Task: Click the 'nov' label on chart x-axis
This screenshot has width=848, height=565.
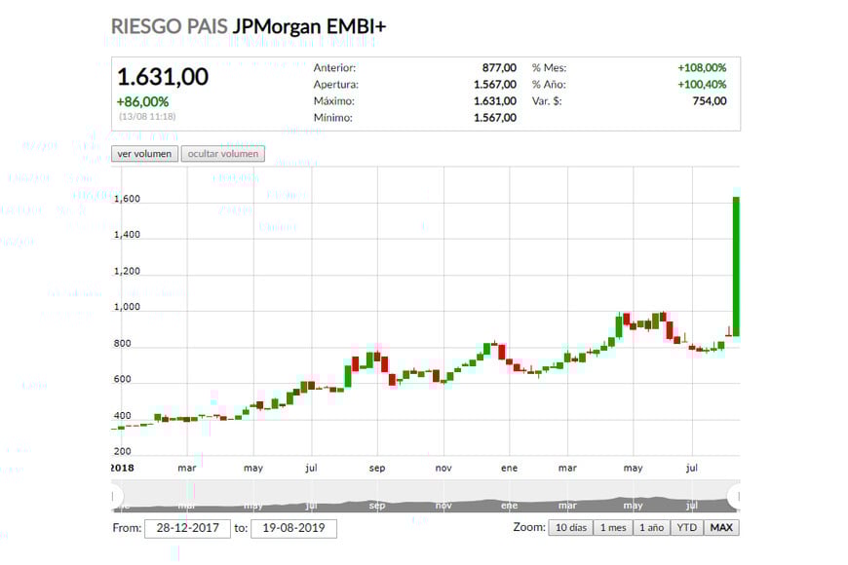Action: (x=443, y=468)
